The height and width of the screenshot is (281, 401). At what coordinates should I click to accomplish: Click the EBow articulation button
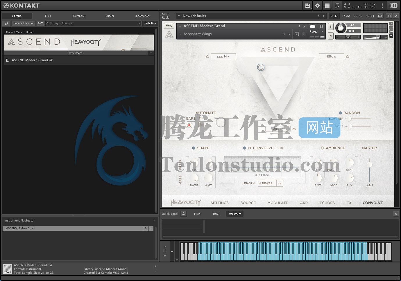(331, 56)
